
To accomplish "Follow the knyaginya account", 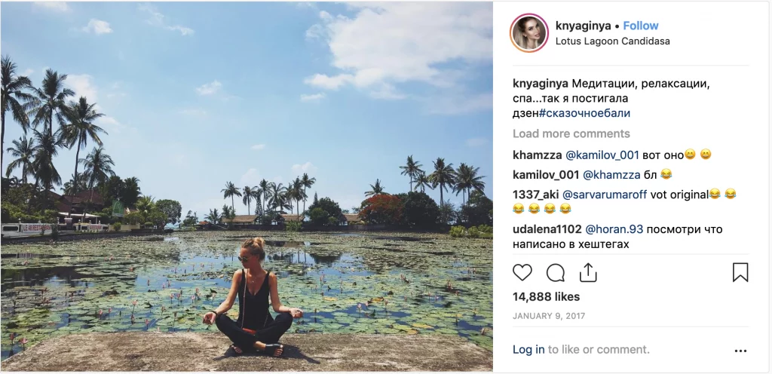I will tap(641, 26).
